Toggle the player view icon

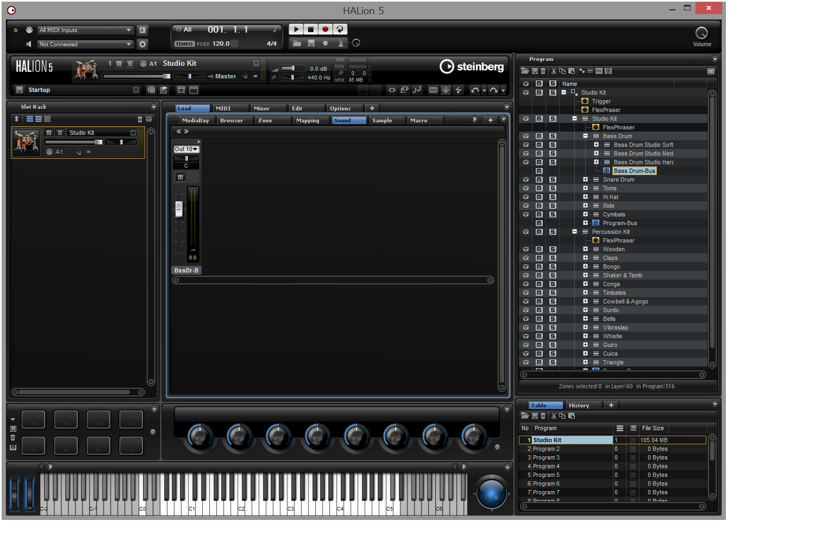(x=193, y=90)
